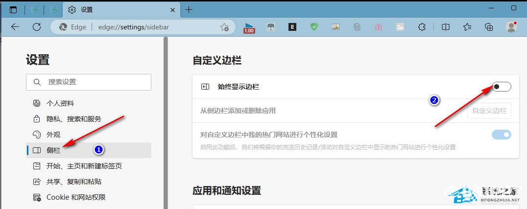The width and height of the screenshot is (527, 209).
Task: Select 侧栏 in settings menu
Action: (89, 150)
